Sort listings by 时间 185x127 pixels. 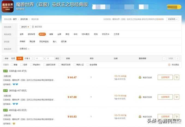point(13,58)
